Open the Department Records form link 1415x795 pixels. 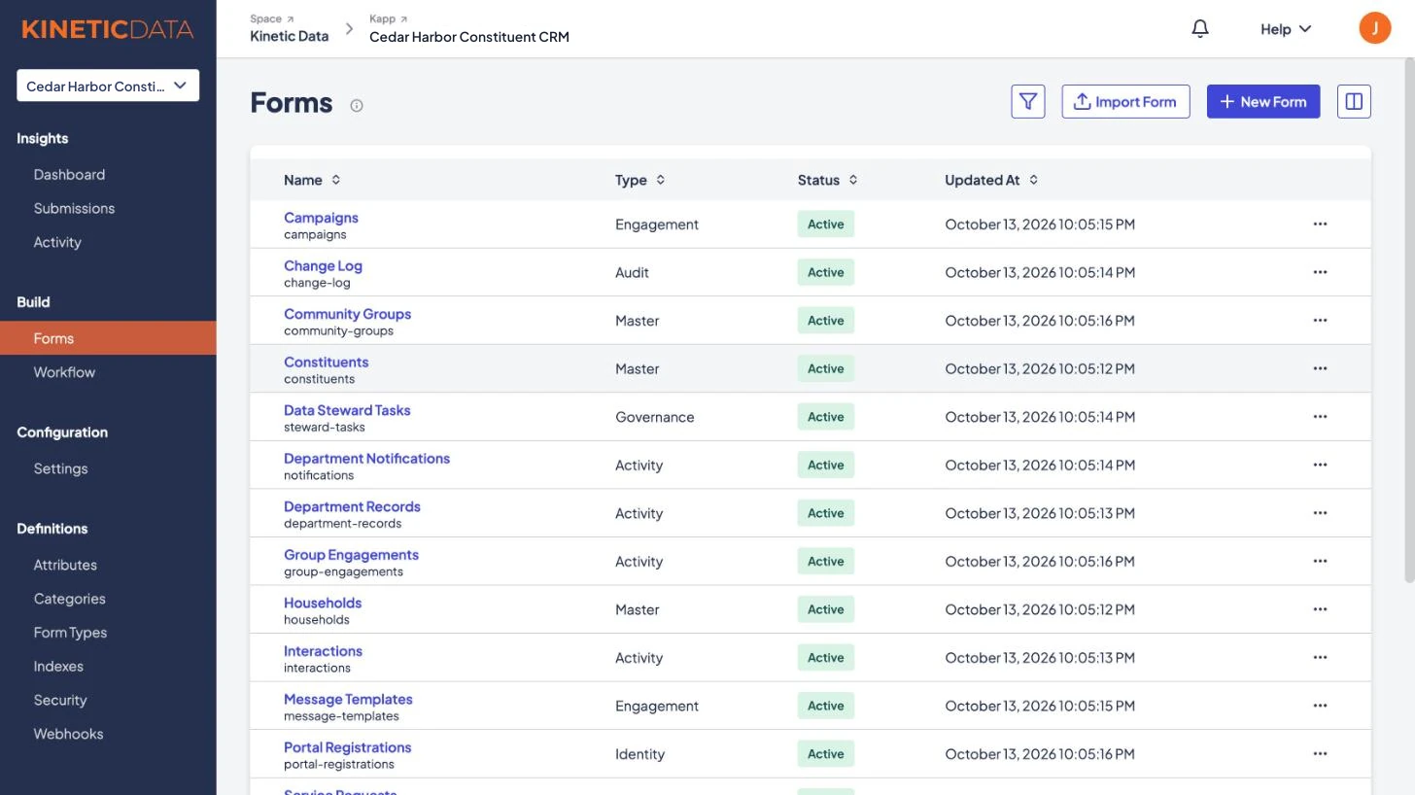(x=352, y=506)
